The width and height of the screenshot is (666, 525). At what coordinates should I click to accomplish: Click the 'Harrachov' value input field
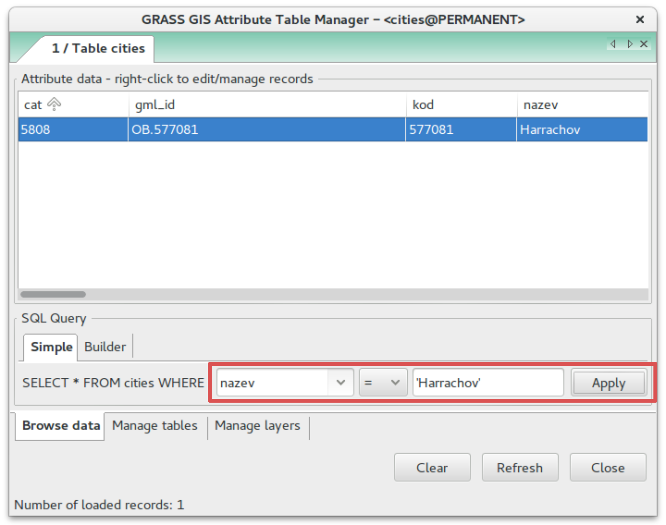(x=488, y=383)
